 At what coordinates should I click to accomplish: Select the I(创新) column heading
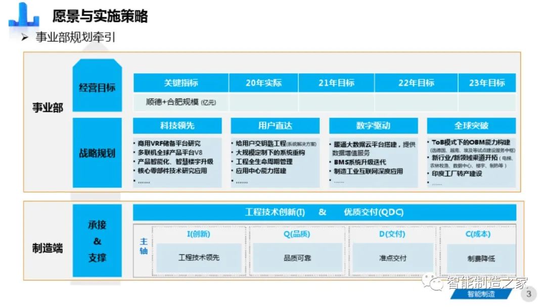point(199,234)
